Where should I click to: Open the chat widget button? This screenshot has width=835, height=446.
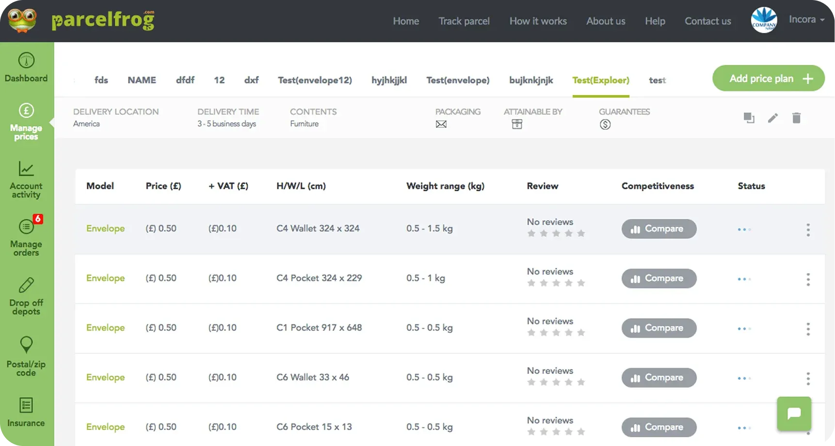click(x=794, y=414)
